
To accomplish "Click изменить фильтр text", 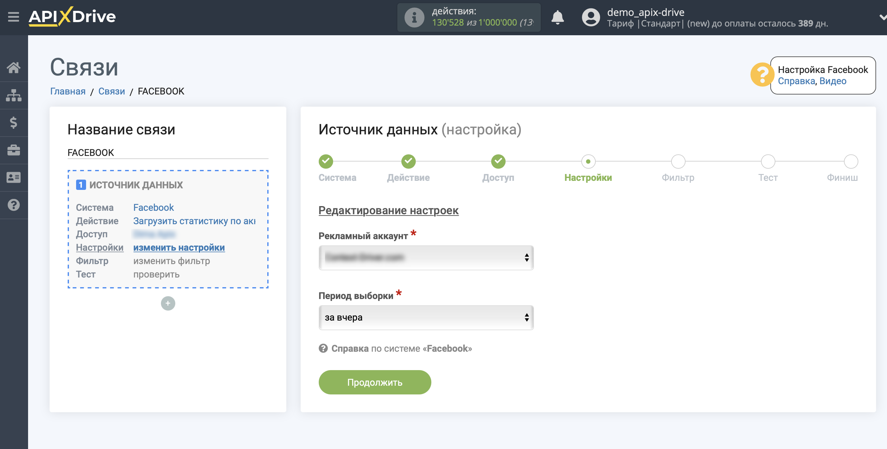I will click(x=172, y=261).
